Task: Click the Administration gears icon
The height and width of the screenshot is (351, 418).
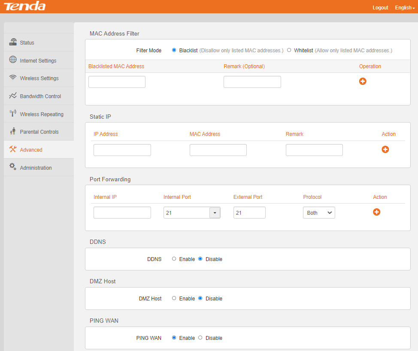Action: pos(13,167)
